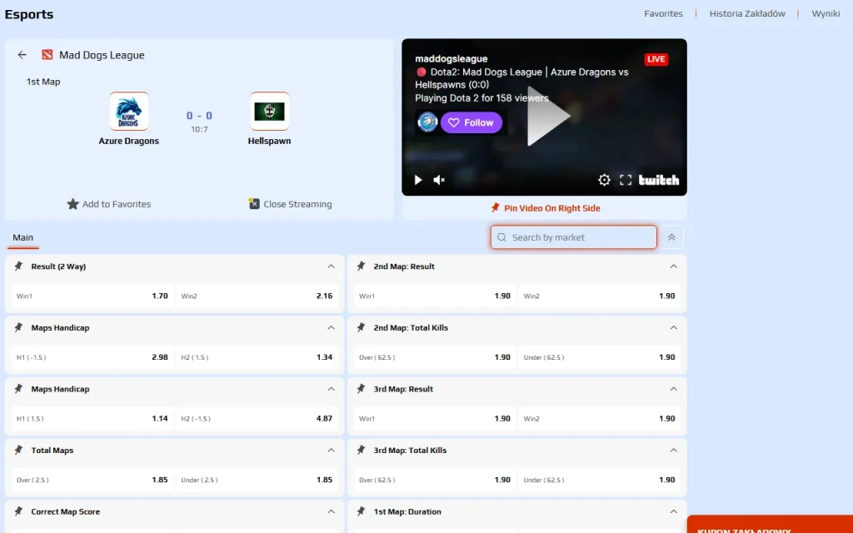This screenshot has width=853, height=533.
Task: Collapse the Result (2 Way) market
Action: click(331, 266)
